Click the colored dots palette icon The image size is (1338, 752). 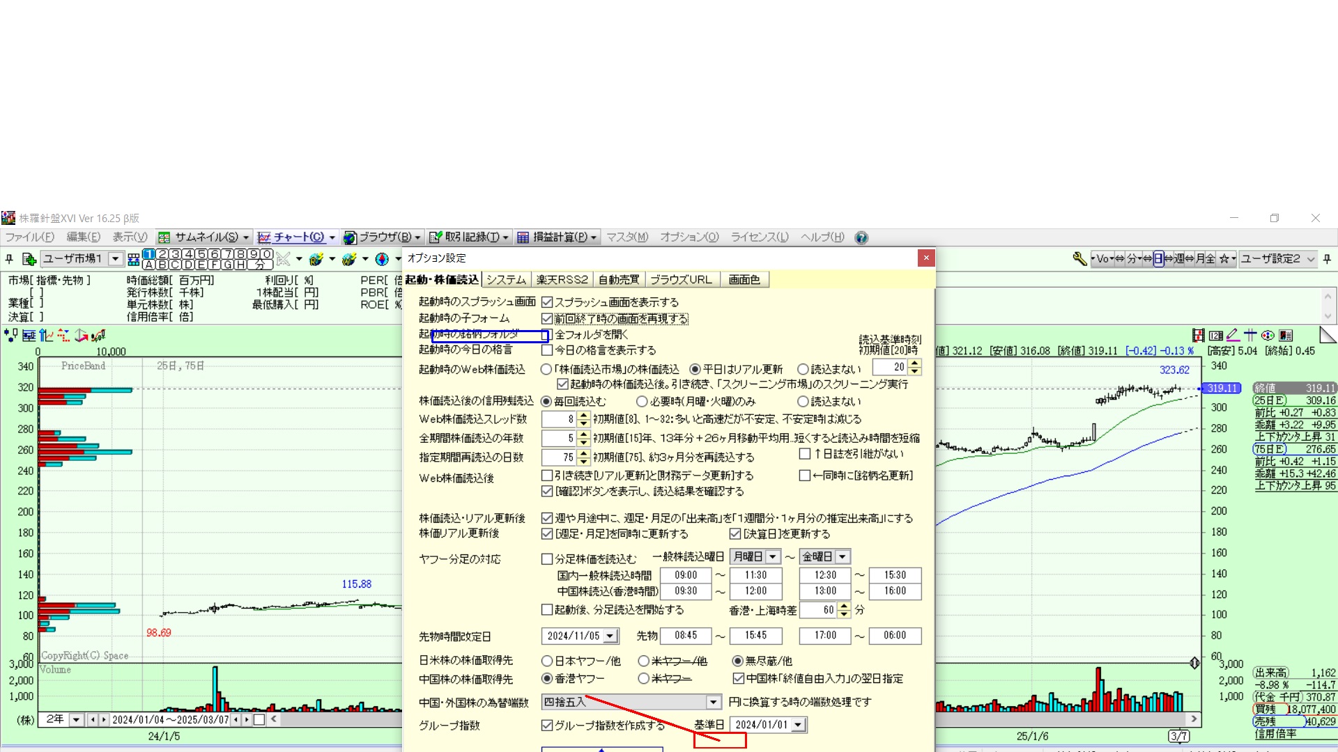tap(1268, 336)
